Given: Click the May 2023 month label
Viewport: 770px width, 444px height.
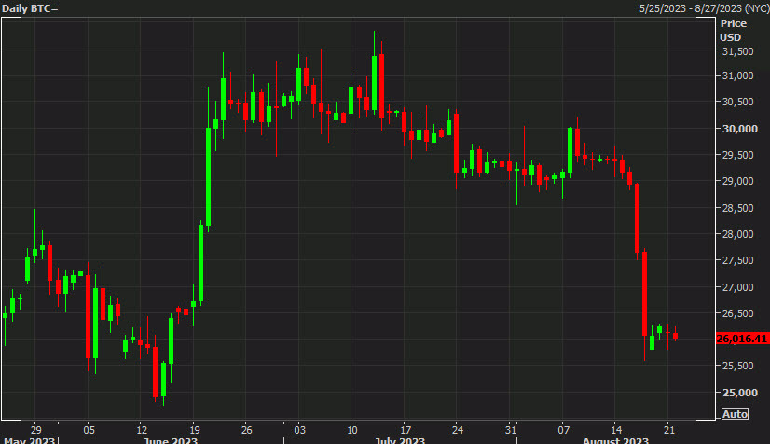Looking at the screenshot, I should click(29, 440).
